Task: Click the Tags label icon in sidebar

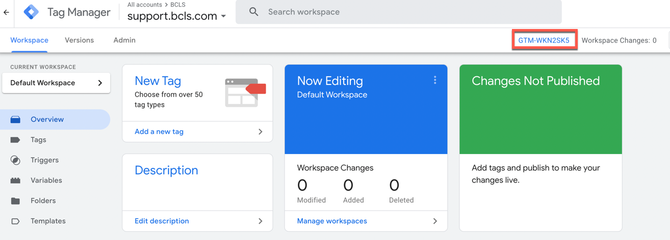Action: [15, 140]
